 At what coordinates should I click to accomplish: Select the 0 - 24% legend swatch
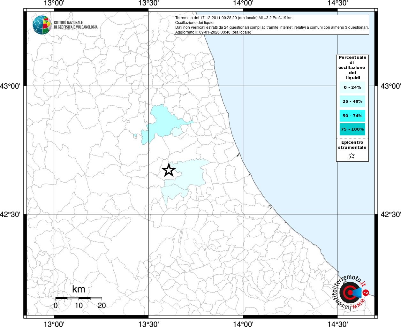pos(352,87)
